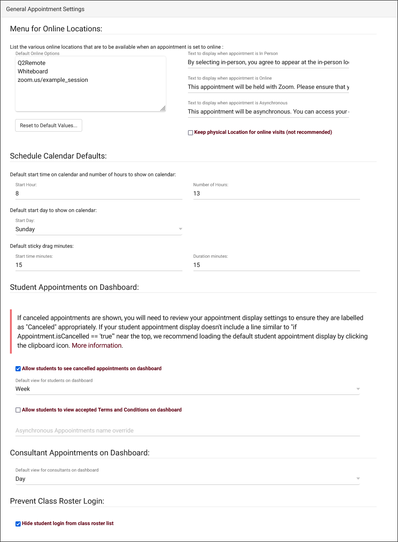Screen dimensions: 398x542
Task: Click the General Appointment Settings header
Action: [x=45, y=9]
